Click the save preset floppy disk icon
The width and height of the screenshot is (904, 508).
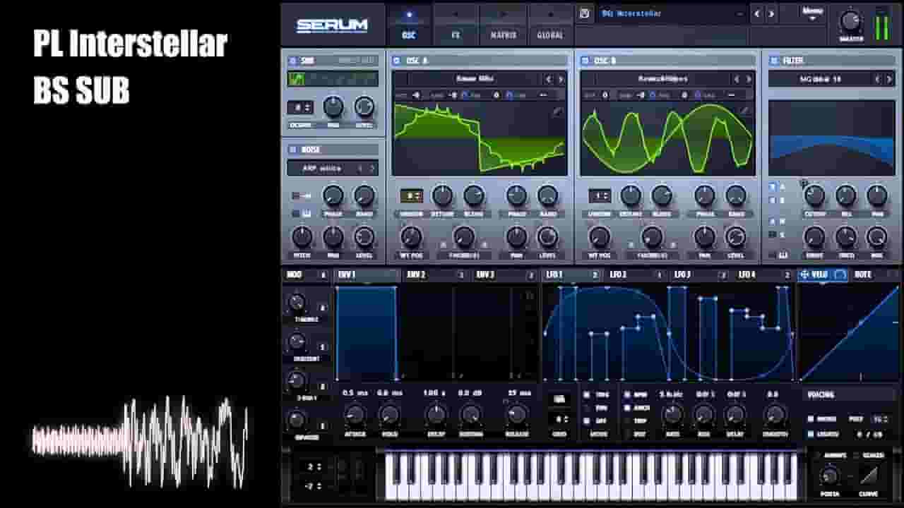point(585,13)
